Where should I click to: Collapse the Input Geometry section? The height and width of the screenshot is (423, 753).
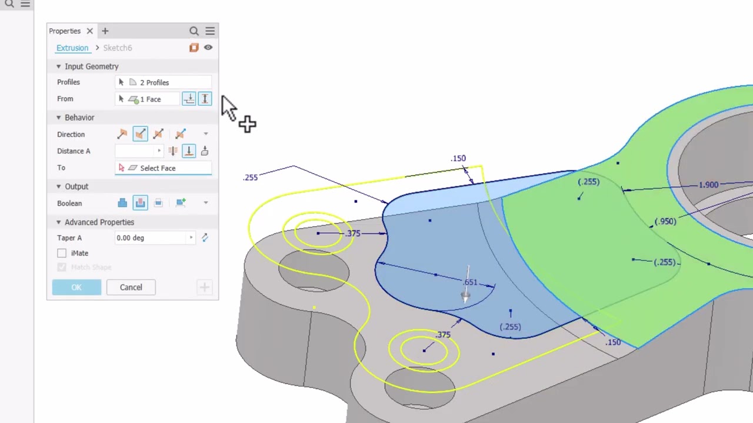pyautogui.click(x=59, y=66)
